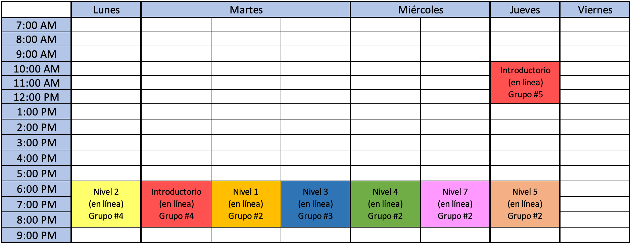
Task: Click the 1:00 PM time label
Action: 36,112
